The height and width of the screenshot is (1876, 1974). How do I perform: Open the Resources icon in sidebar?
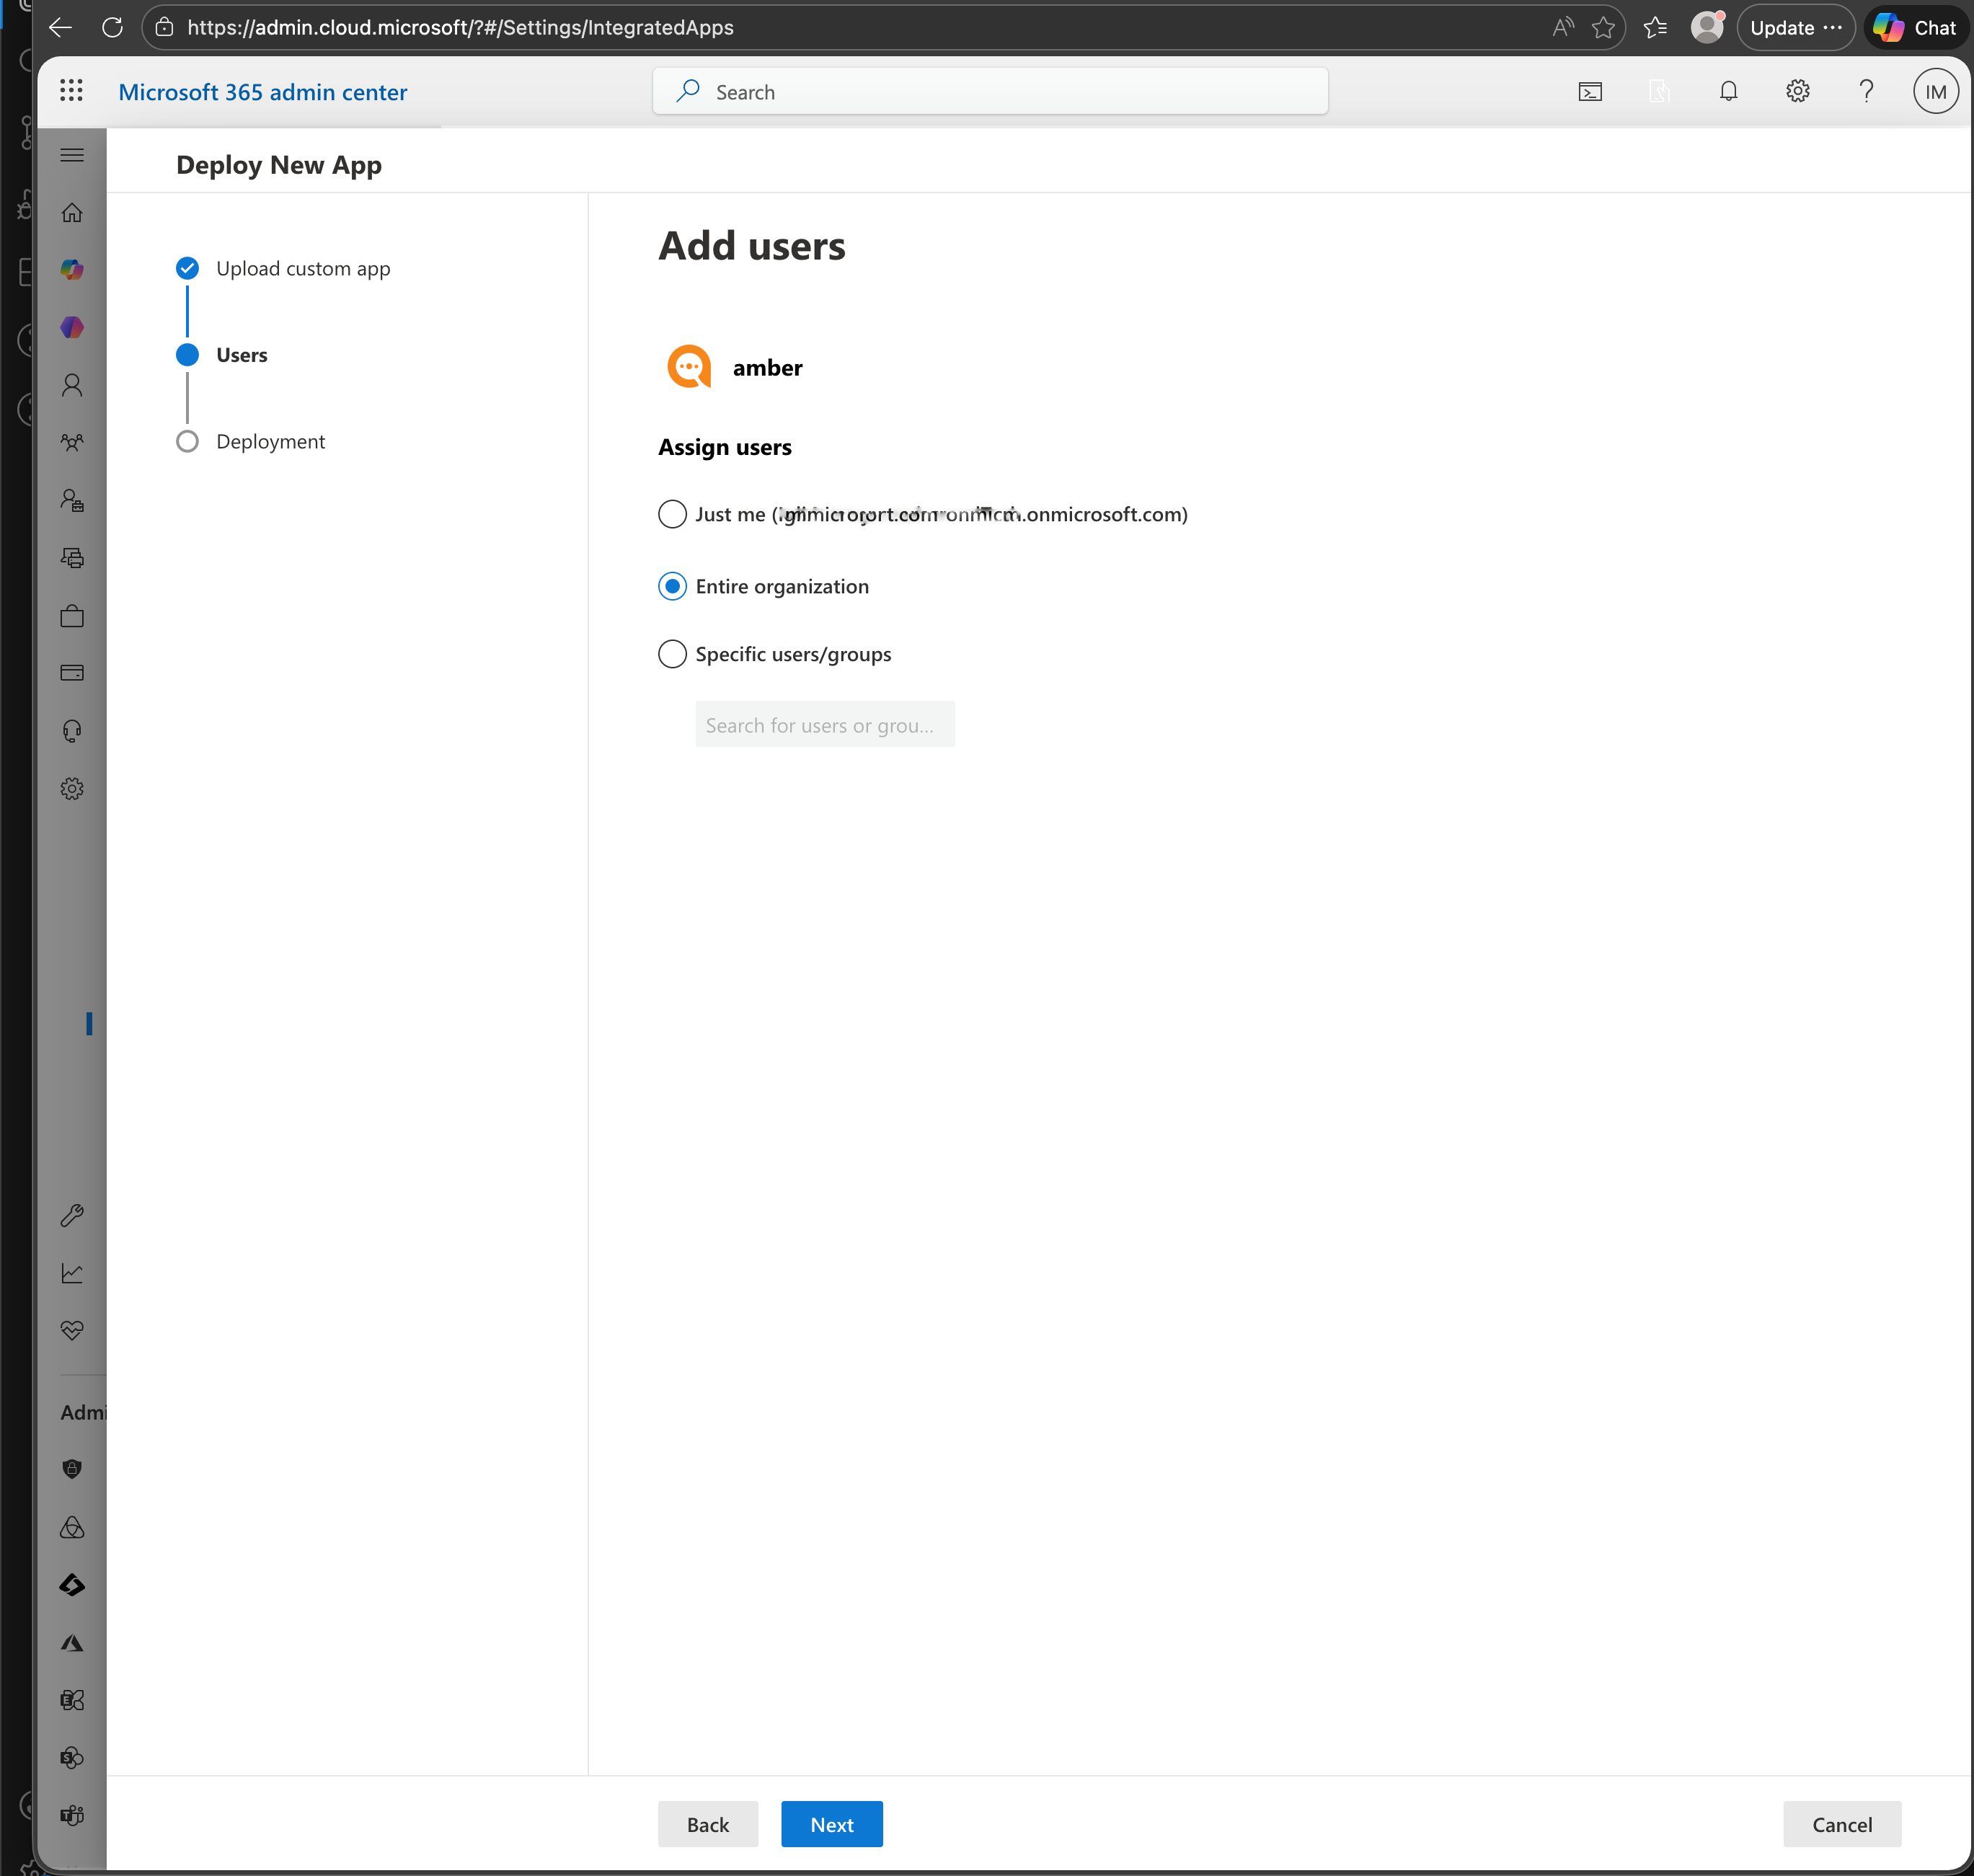click(x=72, y=558)
